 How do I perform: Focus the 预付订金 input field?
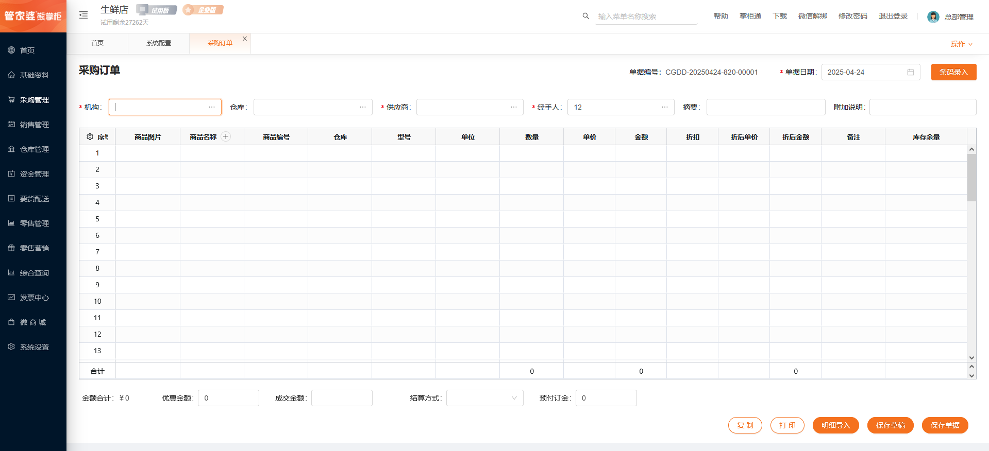click(606, 398)
